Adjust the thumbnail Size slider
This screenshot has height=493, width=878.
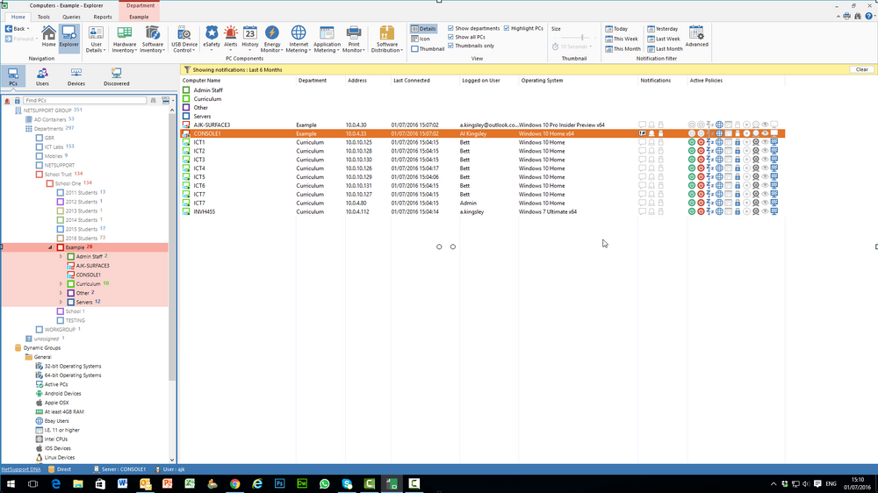(582, 38)
